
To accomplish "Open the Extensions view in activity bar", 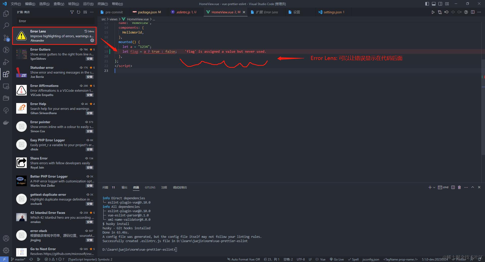I will (x=6, y=74).
